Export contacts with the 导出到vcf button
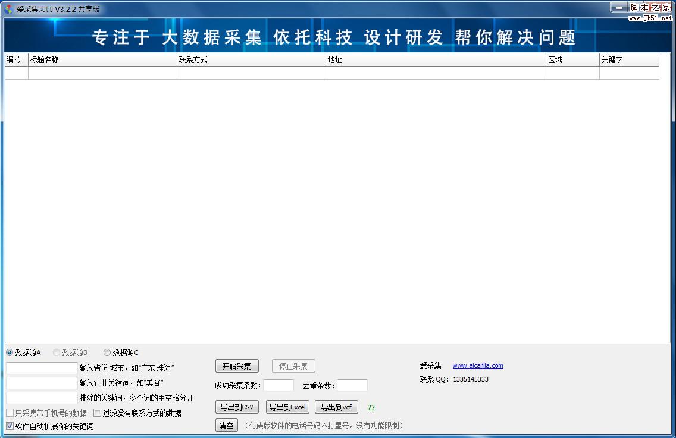The width and height of the screenshot is (676, 438). [336, 407]
